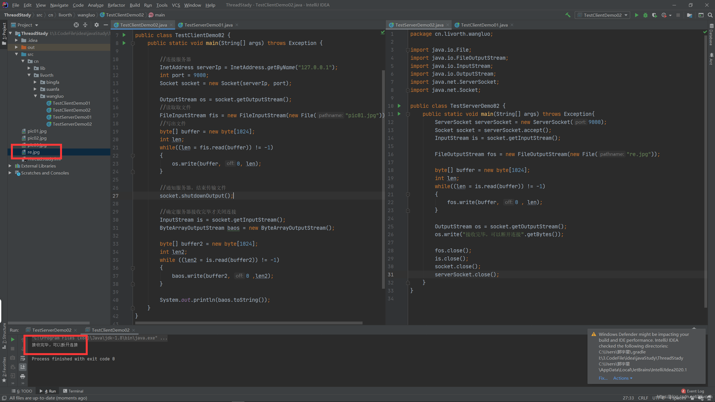Open the Event Log in the status bar
The image size is (715, 402).
pyautogui.click(x=693, y=391)
